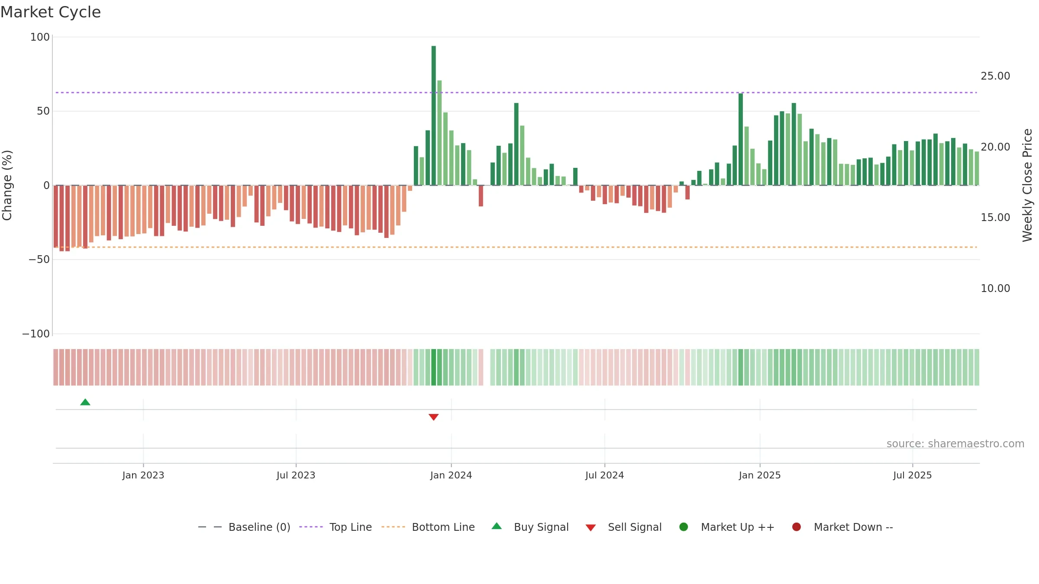This screenshot has width=1039, height=584.
Task: Click the source: sharemaestro.com text
Action: (955, 444)
